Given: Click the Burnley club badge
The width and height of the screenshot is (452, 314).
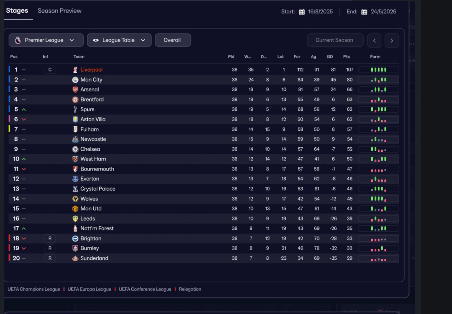Looking at the screenshot, I should (75, 248).
